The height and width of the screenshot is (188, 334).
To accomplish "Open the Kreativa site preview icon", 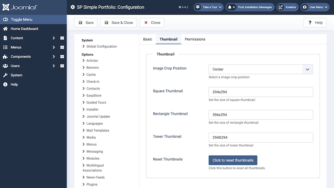I will click(x=281, y=7).
